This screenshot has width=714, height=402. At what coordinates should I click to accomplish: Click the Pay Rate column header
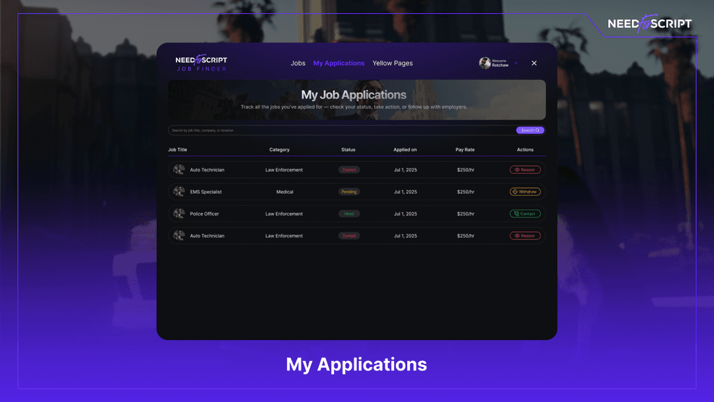(x=465, y=149)
